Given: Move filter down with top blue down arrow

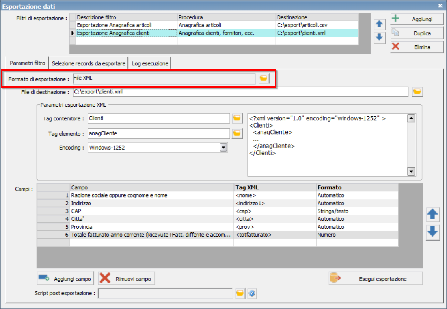Looking at the screenshot, I should 380,37.
